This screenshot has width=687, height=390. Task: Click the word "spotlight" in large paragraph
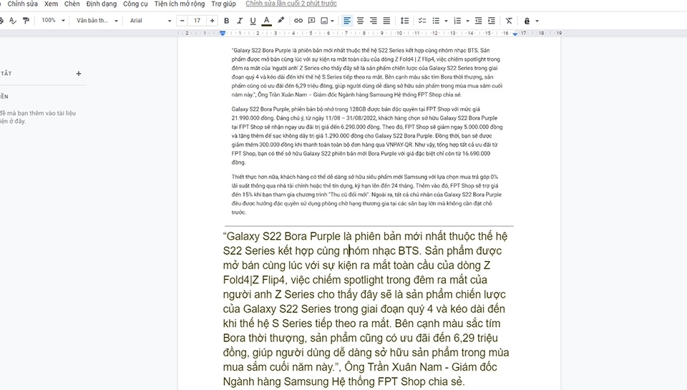[365, 280]
